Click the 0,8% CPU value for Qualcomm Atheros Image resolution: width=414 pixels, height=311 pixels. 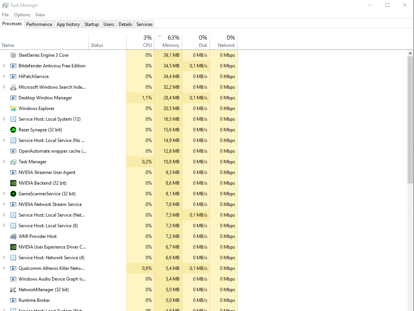point(147,268)
